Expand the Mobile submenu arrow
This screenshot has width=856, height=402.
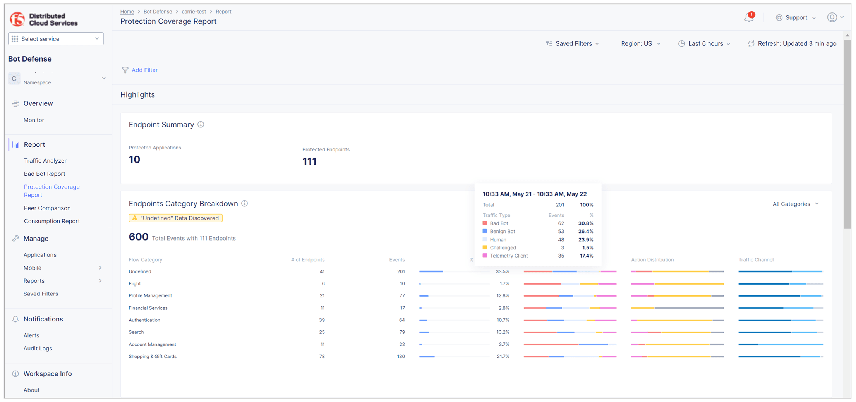(100, 268)
